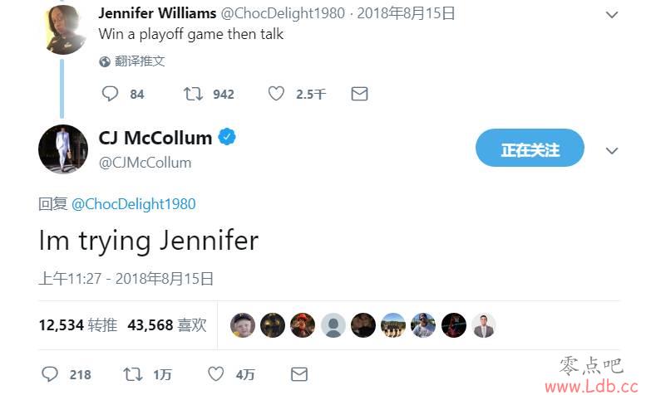Expand more options chevron beside 正在关注 button

coord(612,151)
